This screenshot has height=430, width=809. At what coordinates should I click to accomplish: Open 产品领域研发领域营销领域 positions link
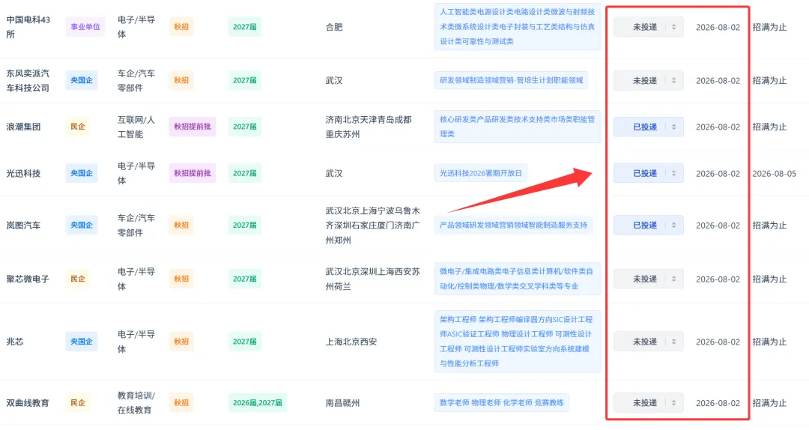[x=513, y=225]
